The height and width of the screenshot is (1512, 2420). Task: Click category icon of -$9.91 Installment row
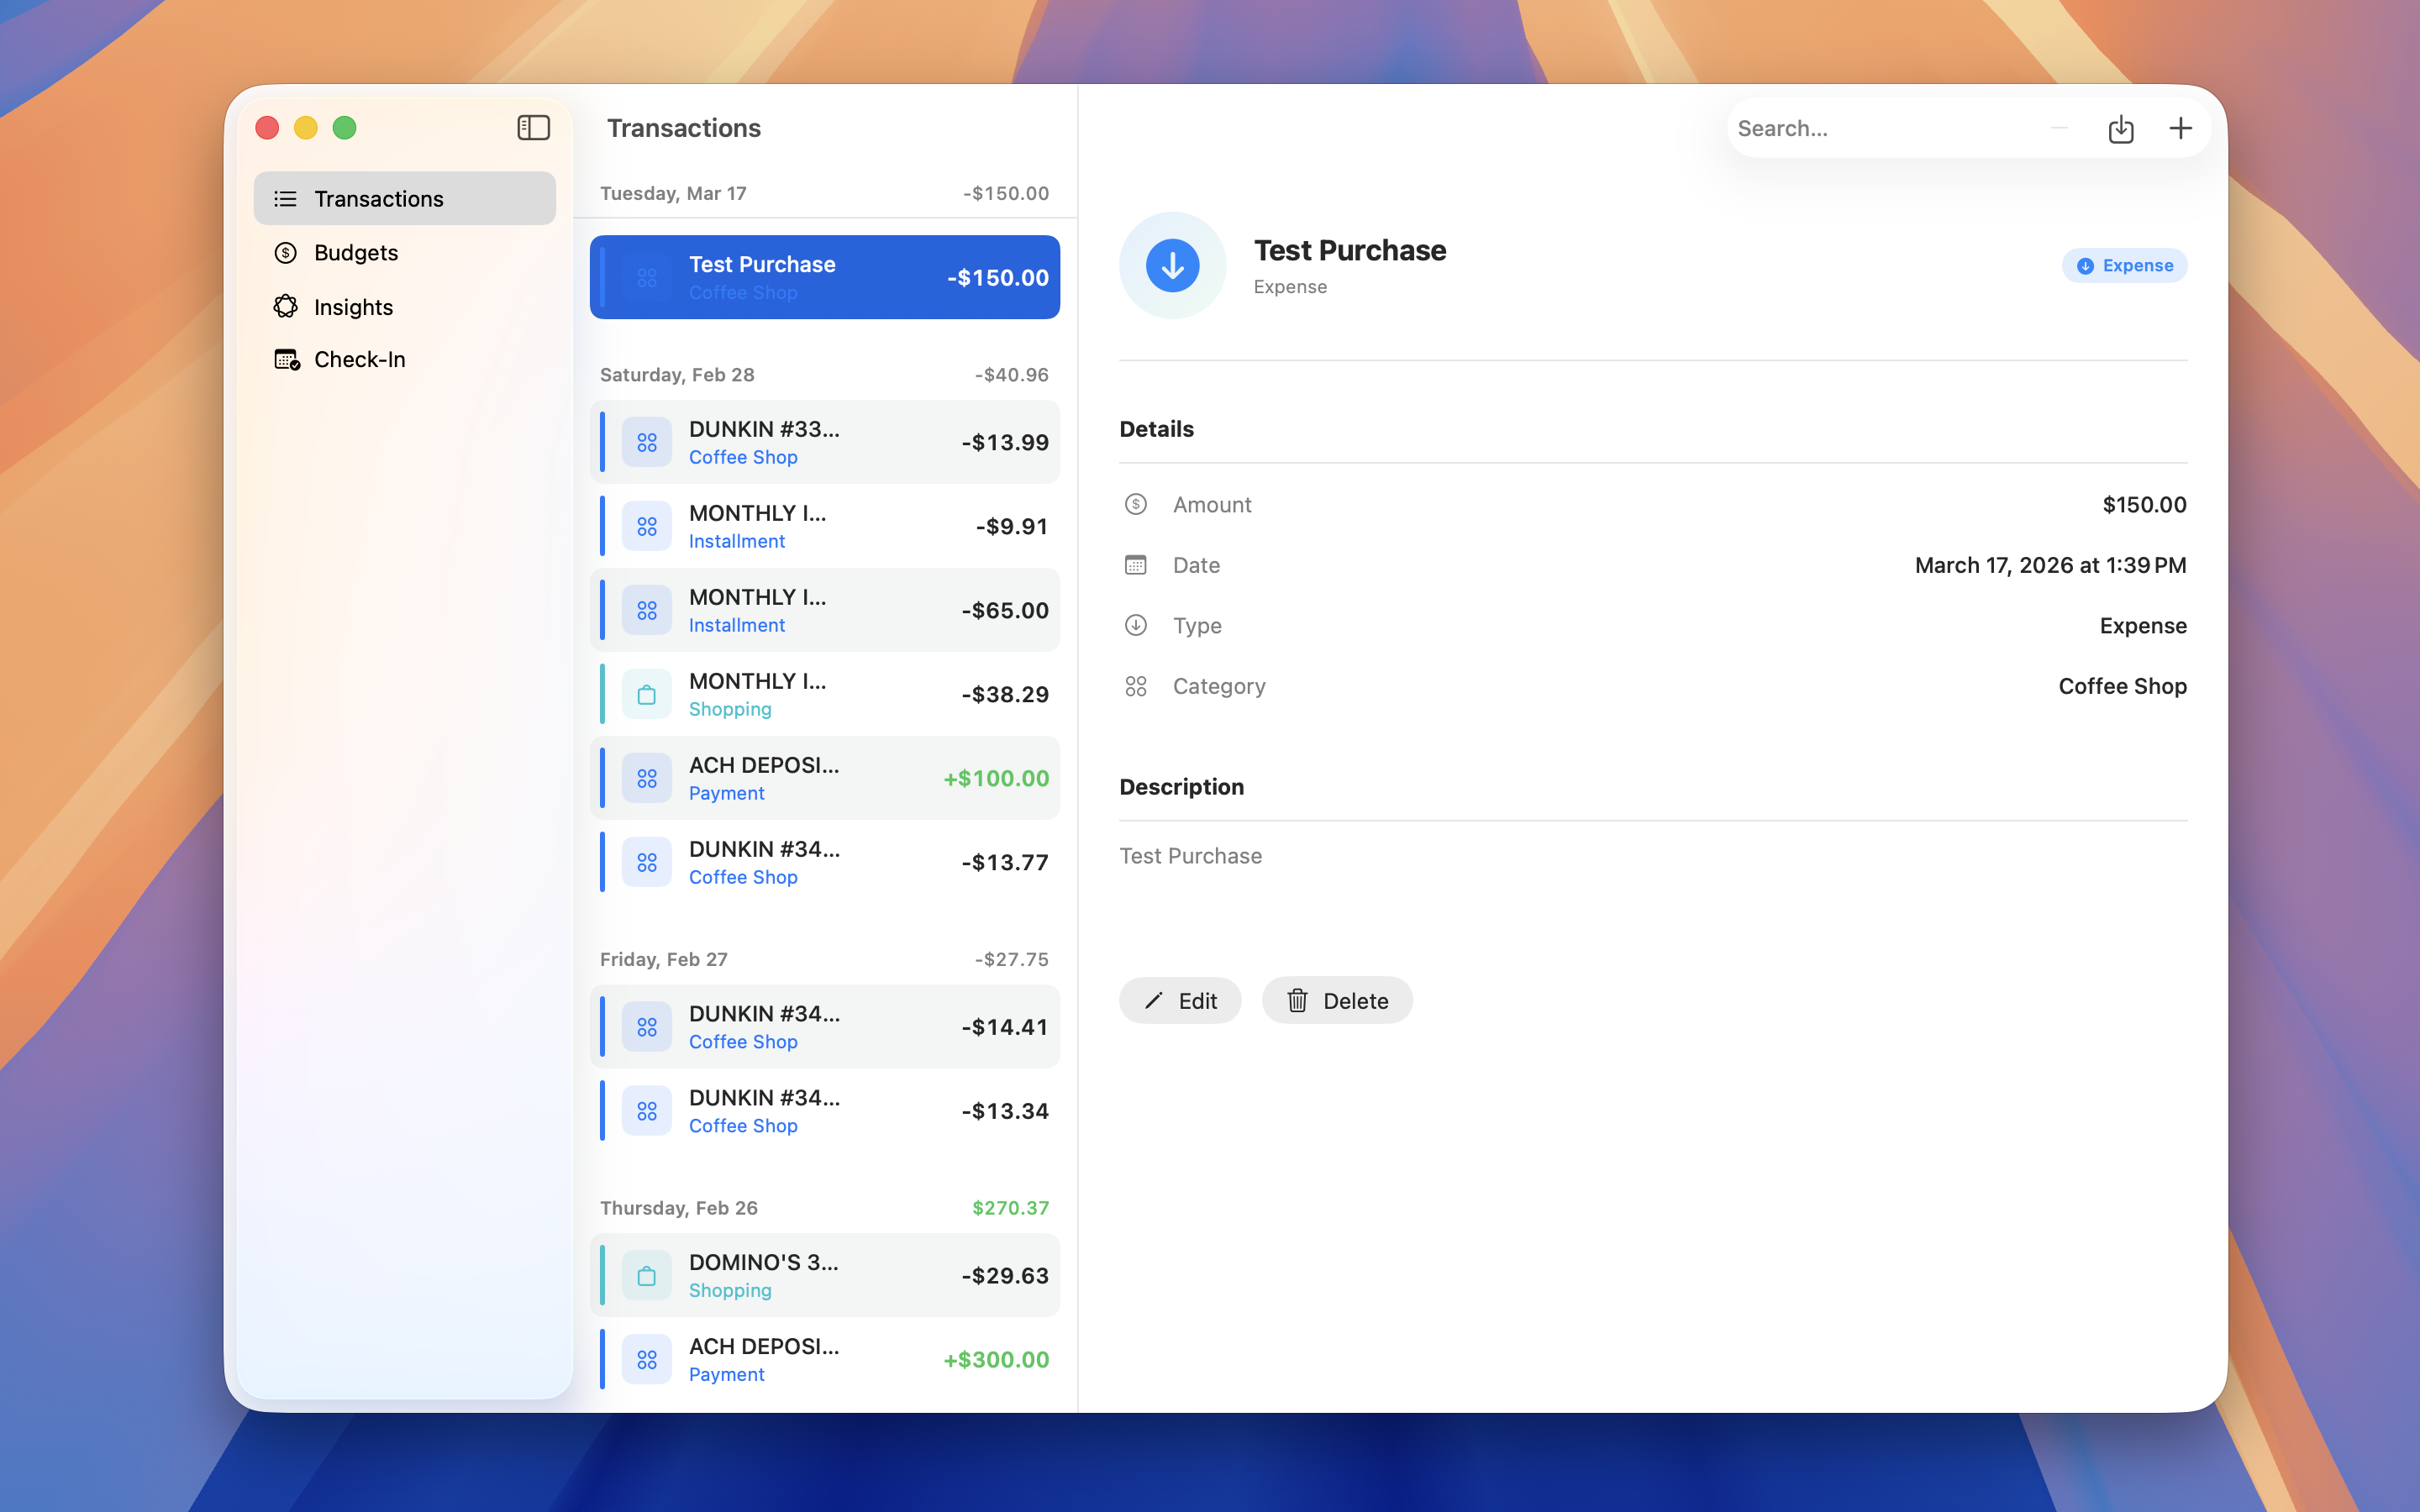tap(647, 526)
